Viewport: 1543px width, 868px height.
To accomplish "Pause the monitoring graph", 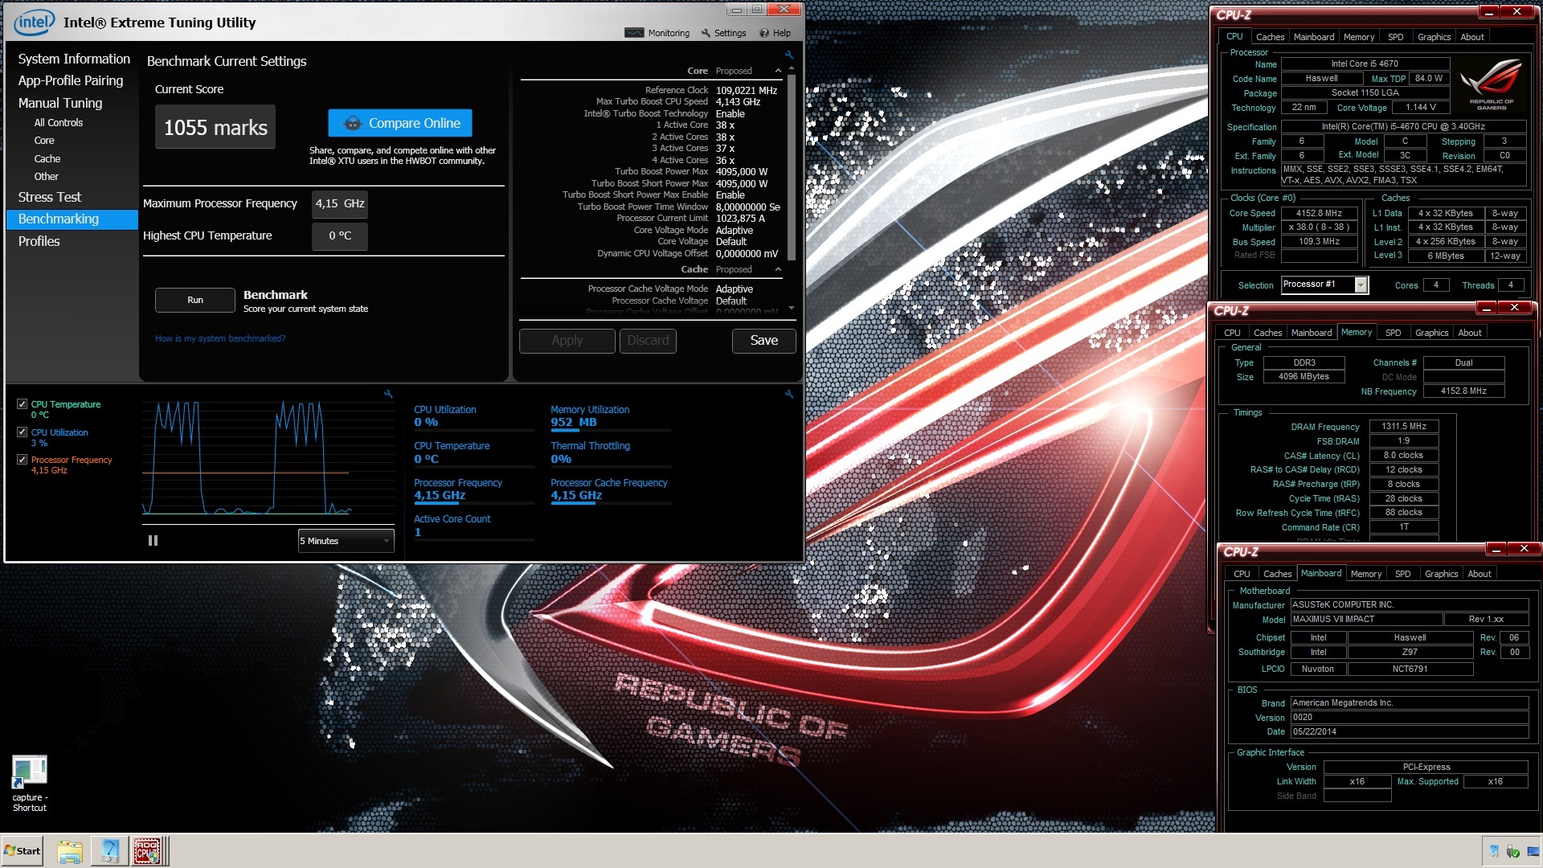I will 153,541.
